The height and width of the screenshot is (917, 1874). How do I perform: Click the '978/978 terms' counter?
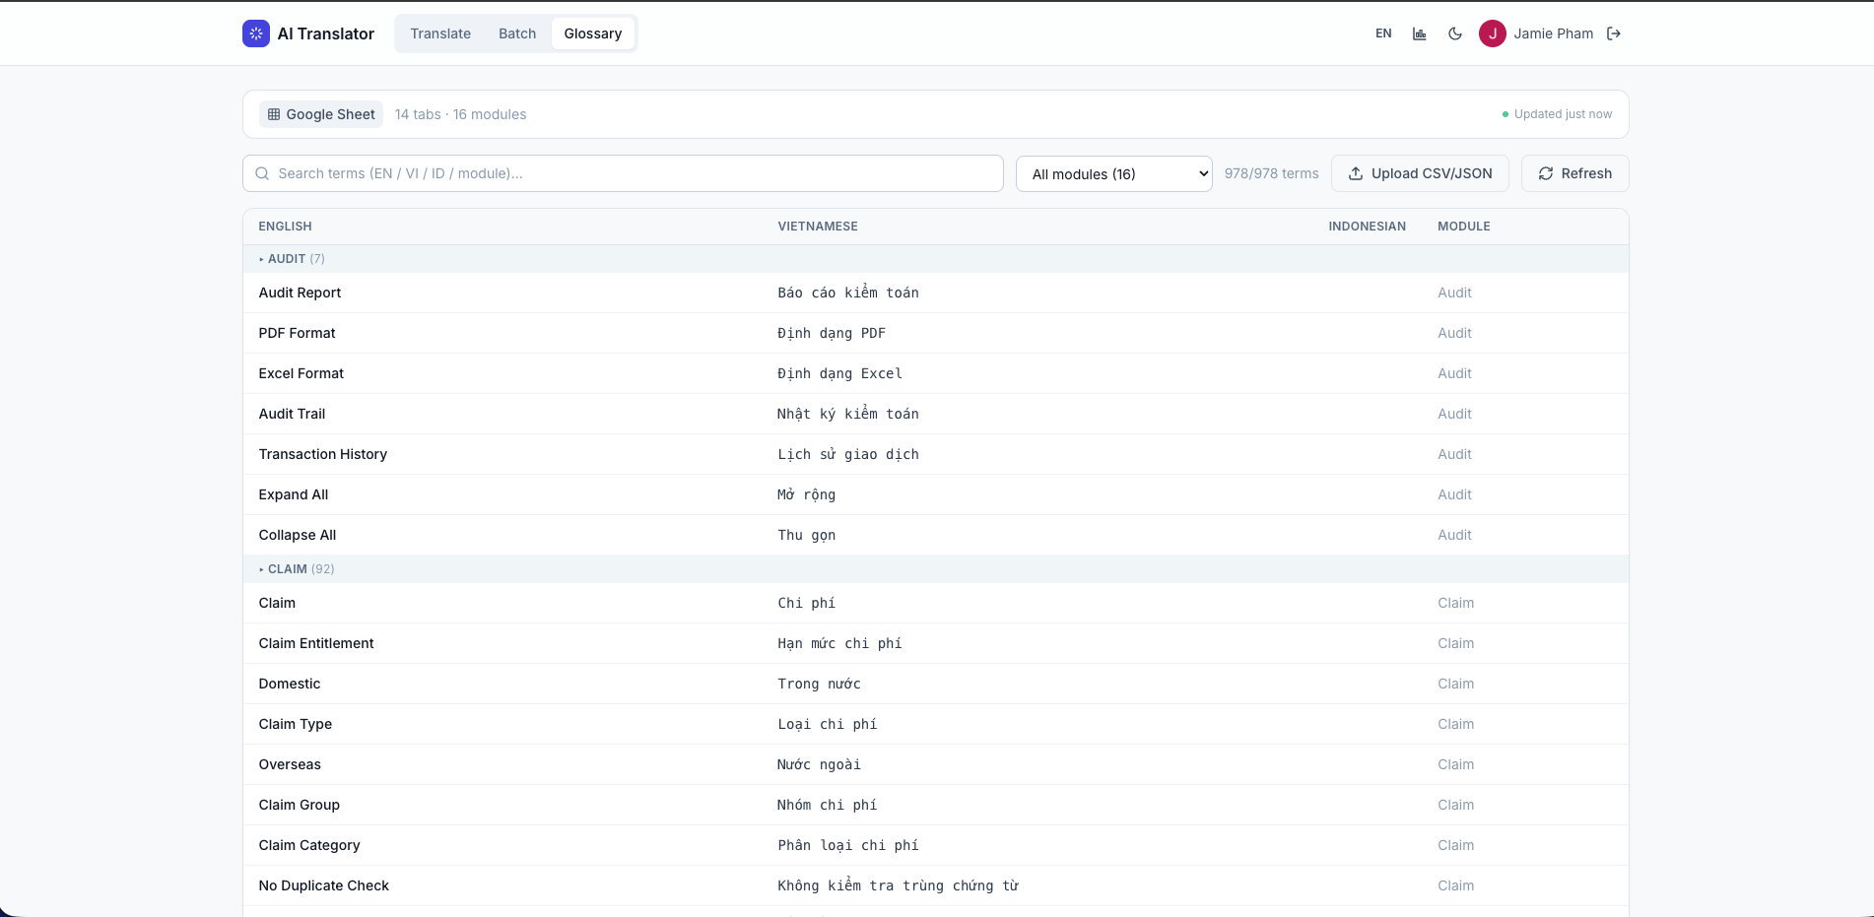[1272, 173]
